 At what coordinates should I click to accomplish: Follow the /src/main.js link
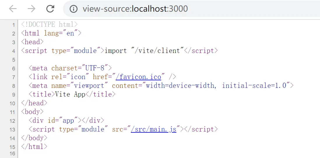154,129
